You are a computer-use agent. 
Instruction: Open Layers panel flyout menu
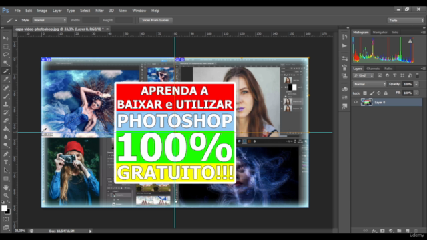pyautogui.click(x=423, y=69)
